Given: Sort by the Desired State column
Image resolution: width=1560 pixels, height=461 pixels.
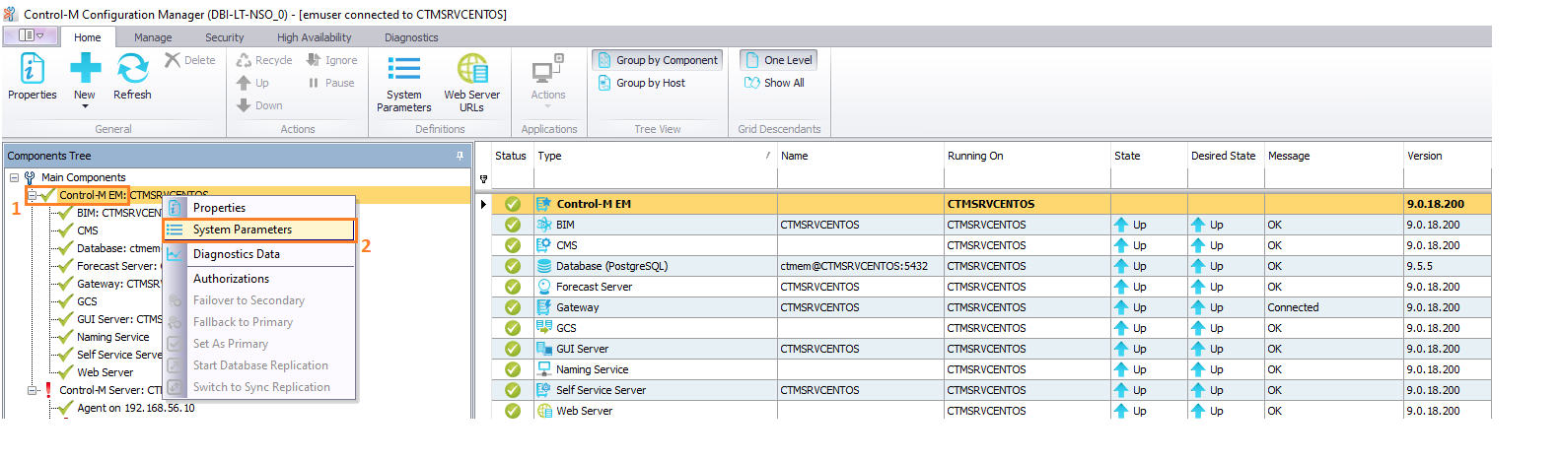Looking at the screenshot, I should 1225,156.
